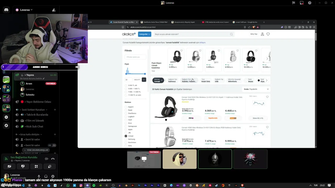Switch to the YouTube steelseries arctis nova tab
Viewport: 335px width, 188px height.
[215, 22]
